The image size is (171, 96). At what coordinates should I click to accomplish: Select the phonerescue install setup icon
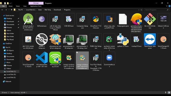[x=55, y=39]
